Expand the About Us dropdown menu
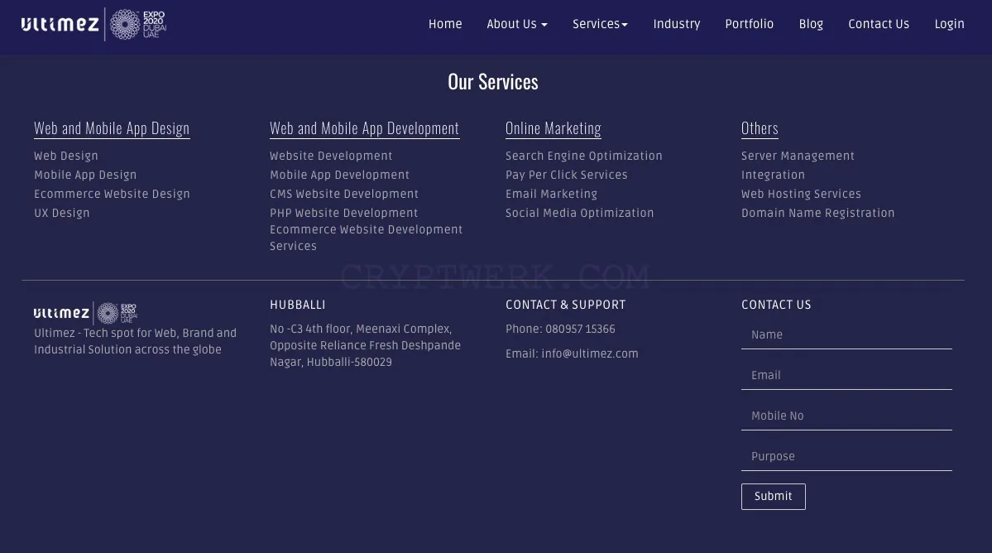Image resolution: width=992 pixels, height=553 pixels. (x=517, y=24)
